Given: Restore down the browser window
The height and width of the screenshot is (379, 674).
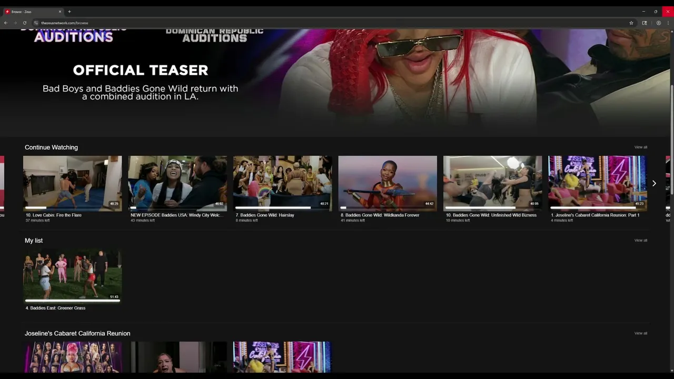Looking at the screenshot, I should [656, 12].
